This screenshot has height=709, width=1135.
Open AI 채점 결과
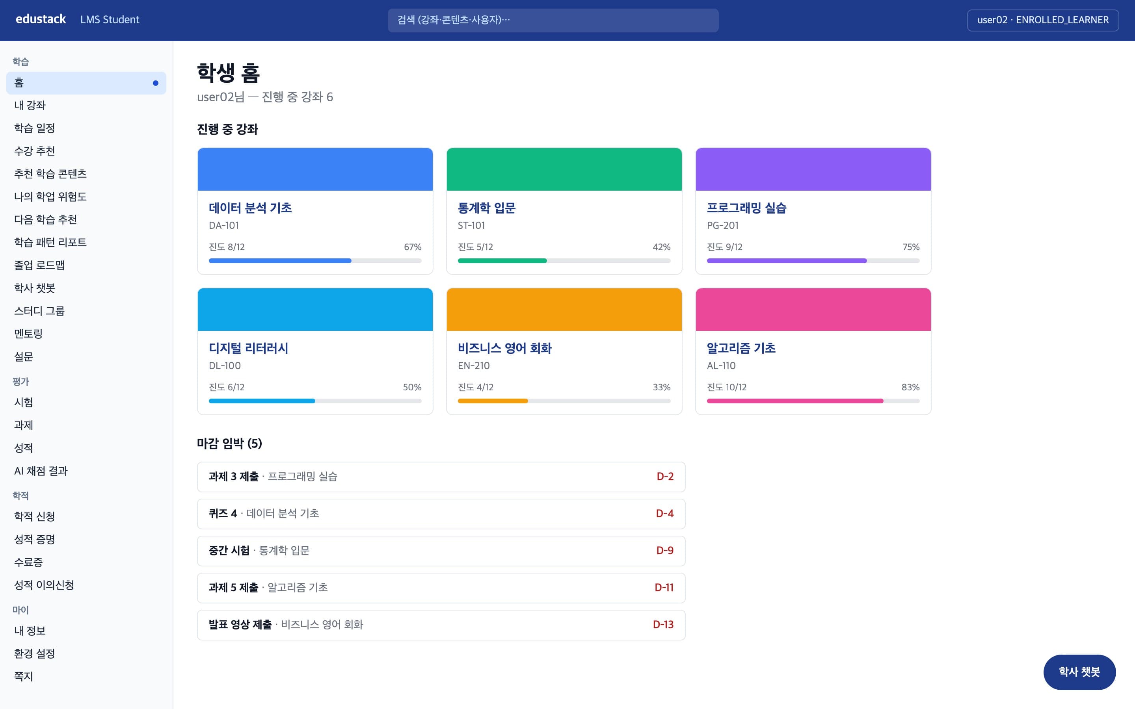[x=86, y=471]
